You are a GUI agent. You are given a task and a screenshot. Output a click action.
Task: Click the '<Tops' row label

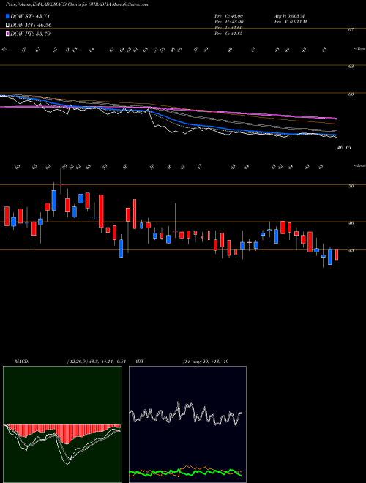[359, 49]
